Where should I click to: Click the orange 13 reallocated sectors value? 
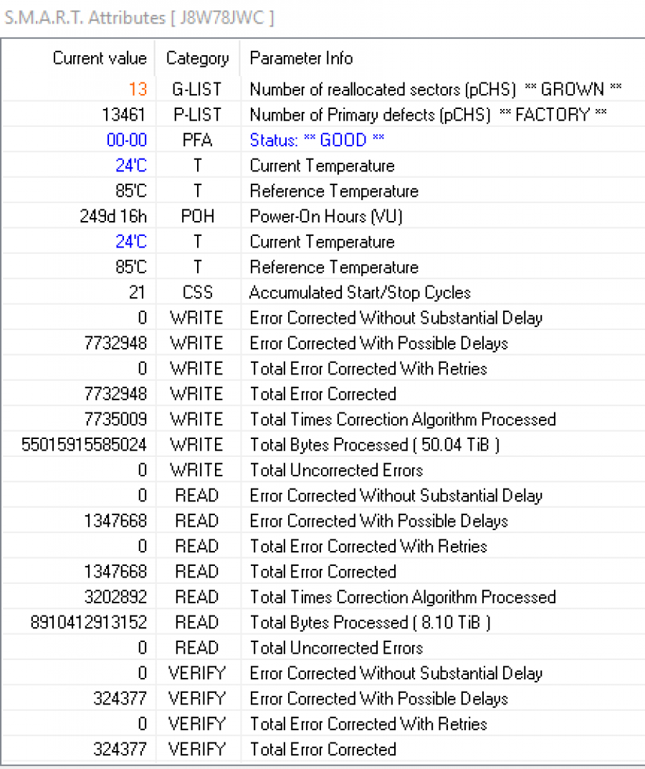[x=138, y=90]
